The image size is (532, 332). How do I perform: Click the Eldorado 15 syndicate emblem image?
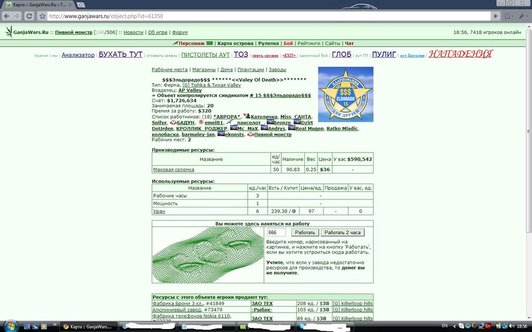click(x=346, y=94)
